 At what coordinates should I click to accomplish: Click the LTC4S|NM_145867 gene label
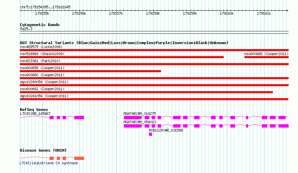(x=35, y=114)
